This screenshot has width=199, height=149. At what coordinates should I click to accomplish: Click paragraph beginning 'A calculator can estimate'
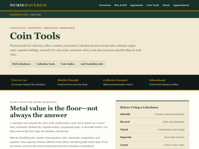point(59,127)
